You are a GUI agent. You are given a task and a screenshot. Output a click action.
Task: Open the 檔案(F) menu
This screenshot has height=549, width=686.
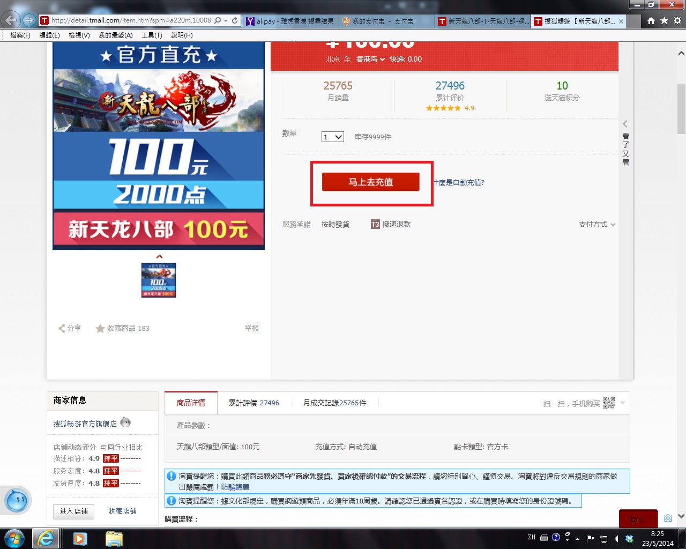pos(20,35)
